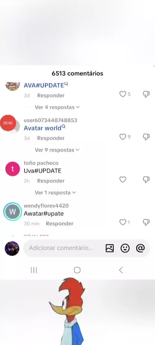This screenshot has height=345, width=155.
Task: Dislike the AVA#UPDATE comment
Action: (x=146, y=94)
